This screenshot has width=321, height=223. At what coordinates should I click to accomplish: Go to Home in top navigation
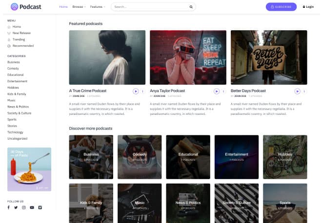63,7
